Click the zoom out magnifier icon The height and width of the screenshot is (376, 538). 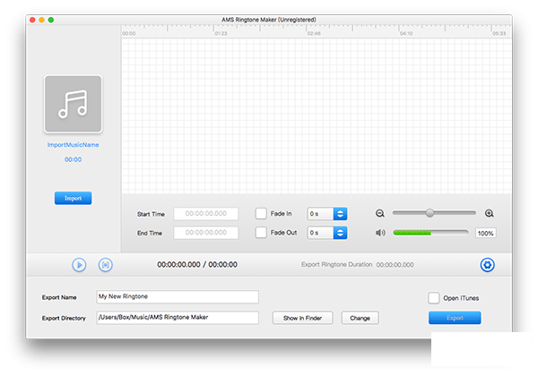[380, 213]
